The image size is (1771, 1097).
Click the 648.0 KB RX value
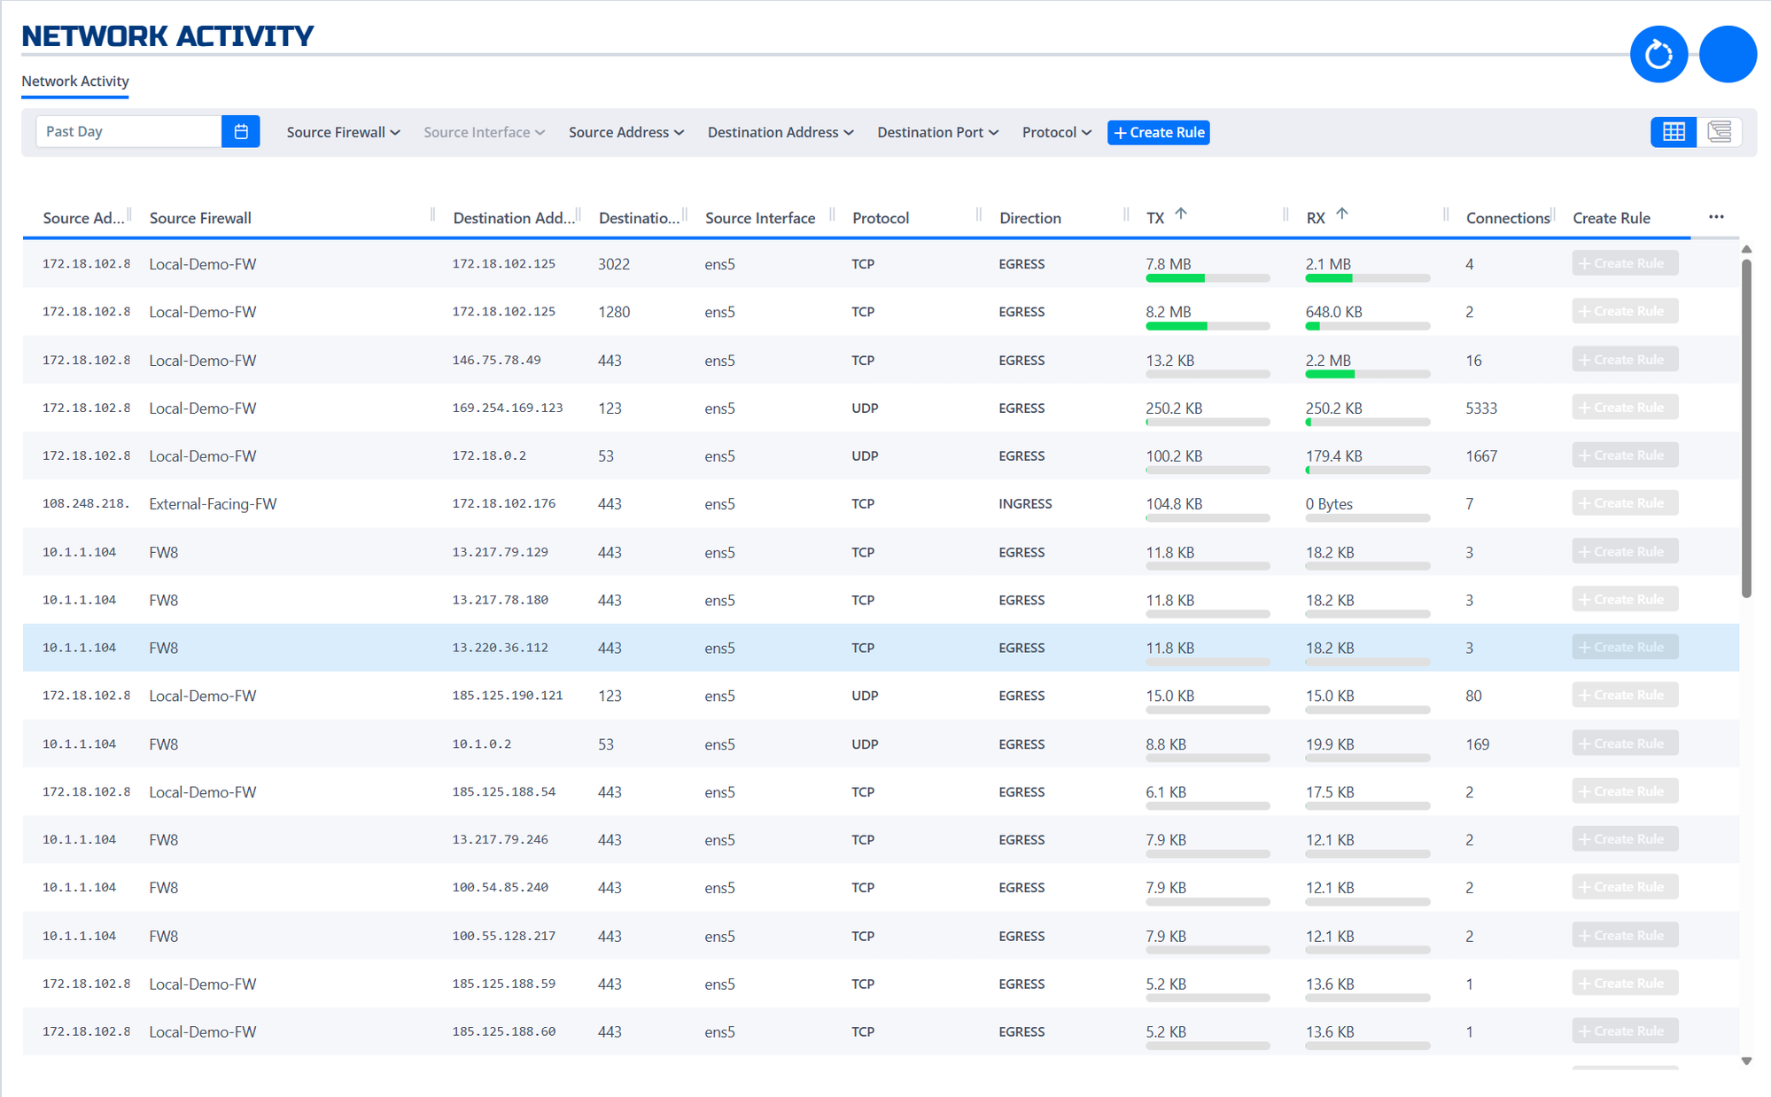[1333, 312]
